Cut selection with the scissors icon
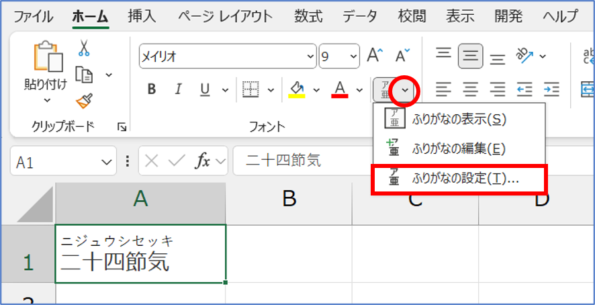Screen dimensions: 595x305 tap(84, 48)
